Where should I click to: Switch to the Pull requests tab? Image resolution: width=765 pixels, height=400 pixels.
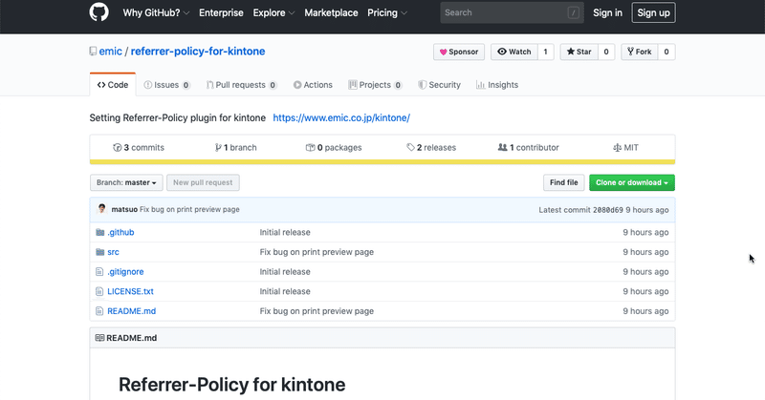coord(242,85)
